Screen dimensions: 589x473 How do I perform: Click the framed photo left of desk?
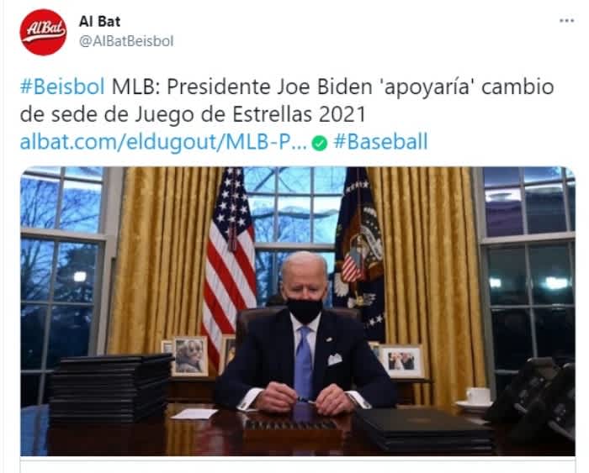pos(190,356)
